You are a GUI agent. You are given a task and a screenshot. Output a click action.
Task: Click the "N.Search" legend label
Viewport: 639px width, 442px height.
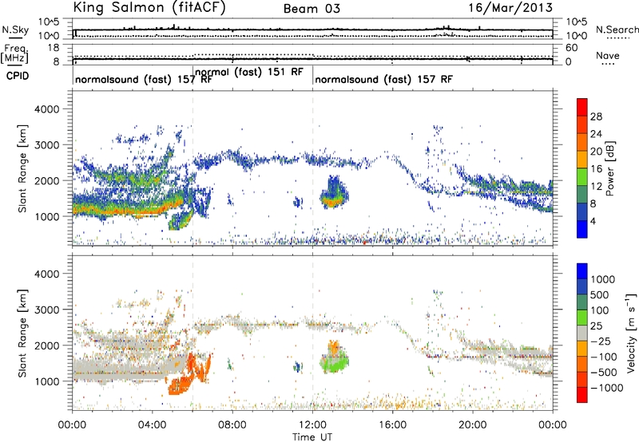(x=617, y=30)
